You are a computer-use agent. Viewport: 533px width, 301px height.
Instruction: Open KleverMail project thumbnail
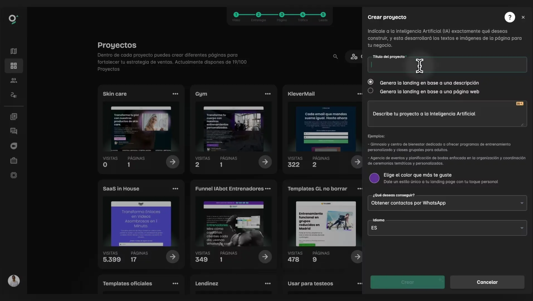325,127
